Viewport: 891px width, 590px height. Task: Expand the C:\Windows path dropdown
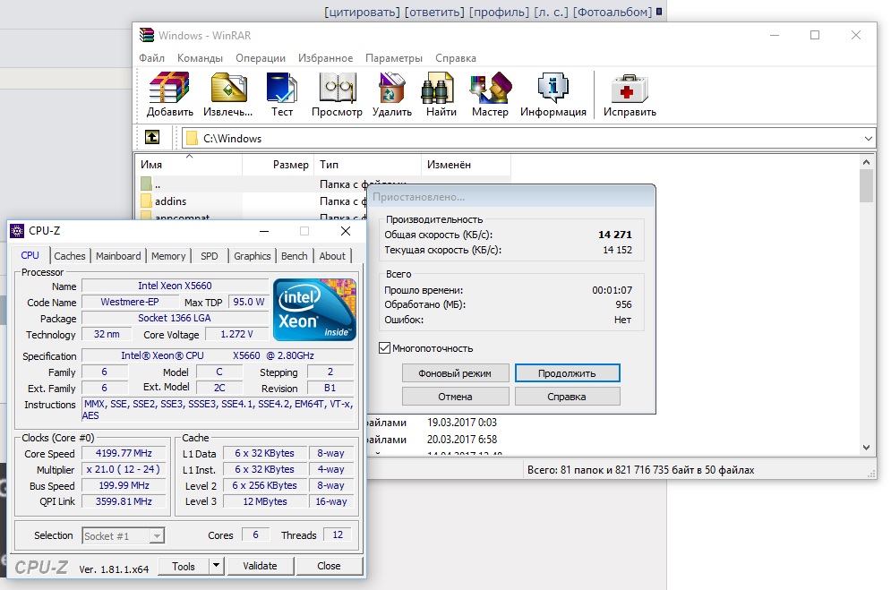869,139
